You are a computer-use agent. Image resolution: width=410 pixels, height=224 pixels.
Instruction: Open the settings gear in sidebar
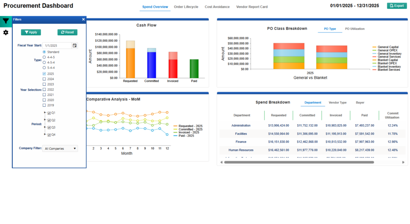(6, 32)
